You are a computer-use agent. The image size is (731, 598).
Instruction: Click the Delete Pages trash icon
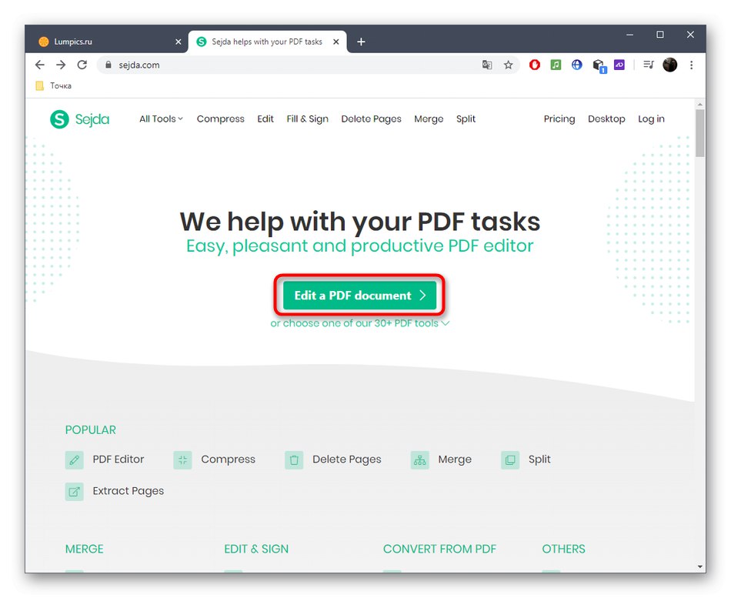point(294,459)
